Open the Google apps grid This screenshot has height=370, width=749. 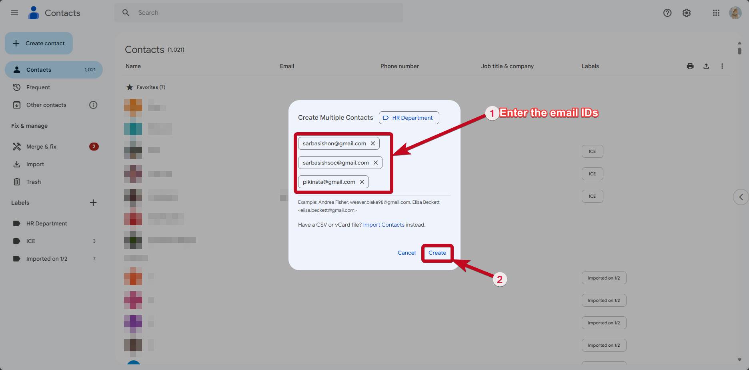(716, 13)
